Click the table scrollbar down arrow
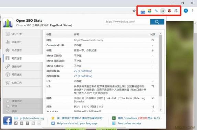 click(x=160, y=110)
